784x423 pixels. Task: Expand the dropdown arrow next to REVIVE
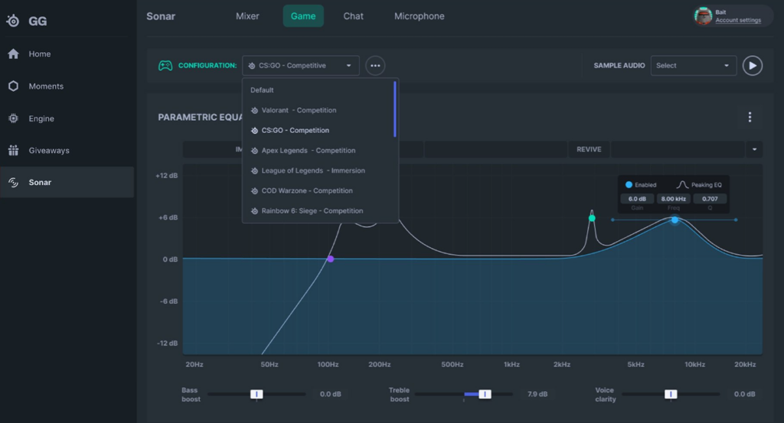(x=754, y=149)
